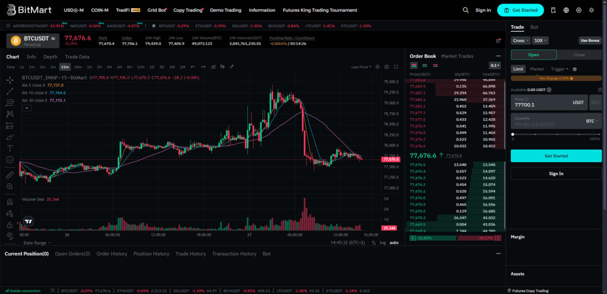Switch to the Market Trades tab
This screenshot has width=607, height=294.
pyautogui.click(x=457, y=56)
